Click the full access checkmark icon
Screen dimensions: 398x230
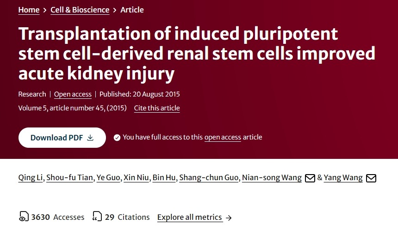tap(117, 137)
